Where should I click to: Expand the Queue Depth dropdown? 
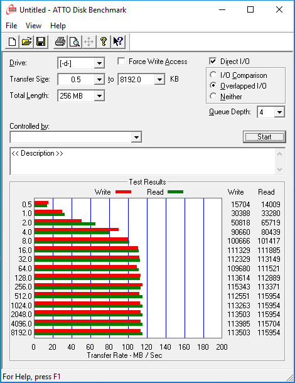[x=279, y=112]
